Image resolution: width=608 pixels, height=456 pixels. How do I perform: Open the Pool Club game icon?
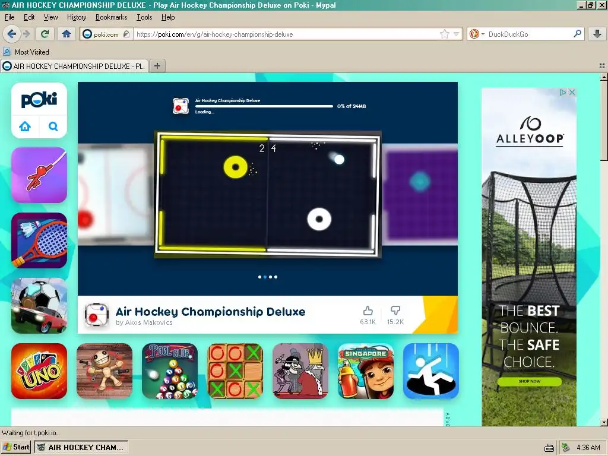[170, 371]
